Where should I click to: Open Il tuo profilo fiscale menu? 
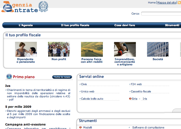[75, 25]
